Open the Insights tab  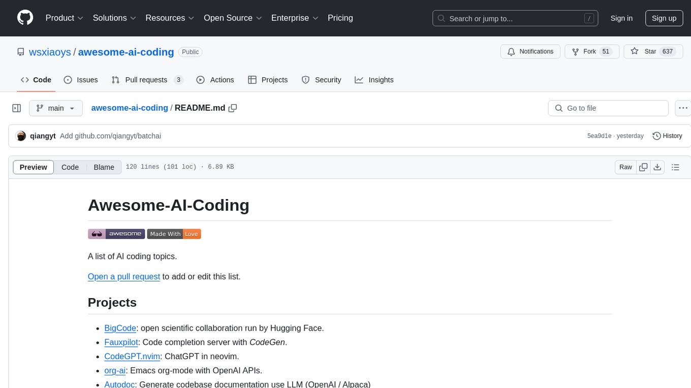click(x=374, y=80)
